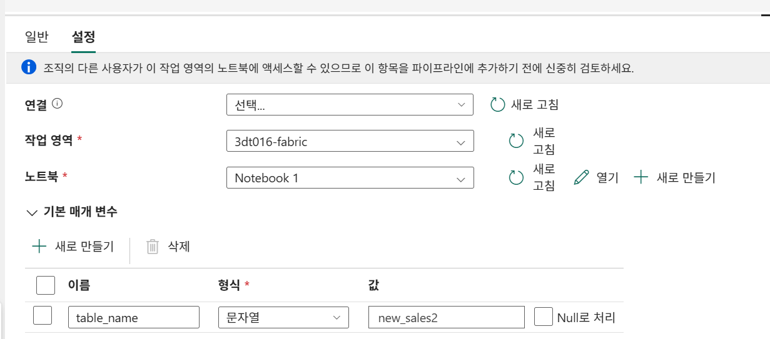Viewport: 770px width, 339px height.
Task: Open the 연결 선택... dropdown
Action: (350, 105)
